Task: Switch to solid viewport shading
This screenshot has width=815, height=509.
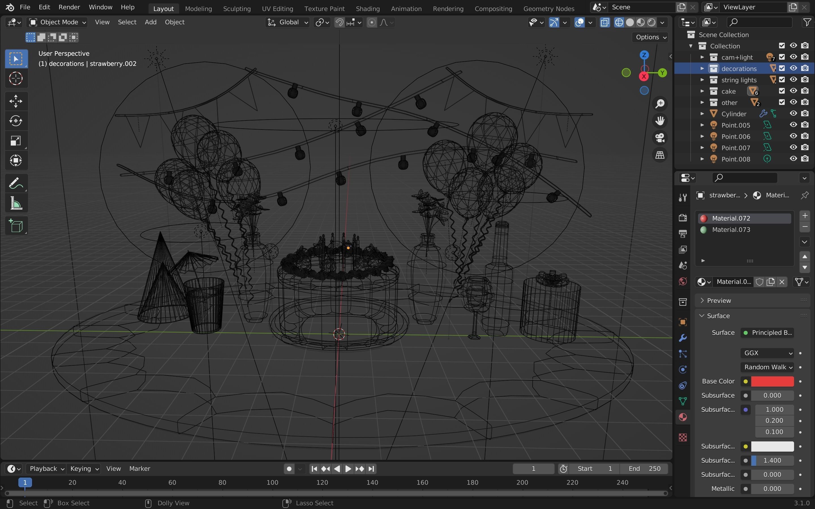Action: click(630, 22)
